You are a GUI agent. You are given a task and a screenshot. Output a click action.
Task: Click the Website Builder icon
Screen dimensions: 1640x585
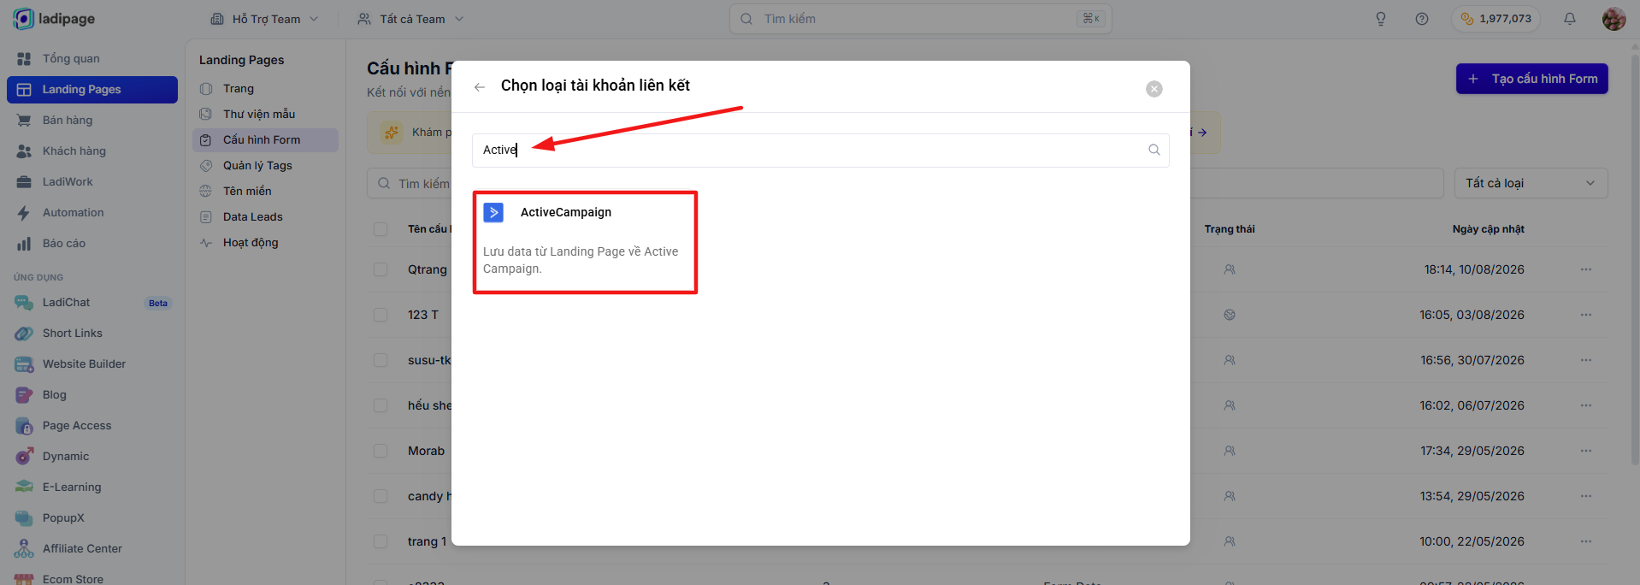[24, 364]
